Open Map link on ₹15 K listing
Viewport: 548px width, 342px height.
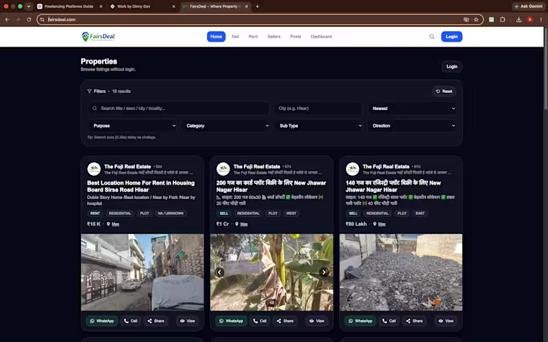coord(115,224)
